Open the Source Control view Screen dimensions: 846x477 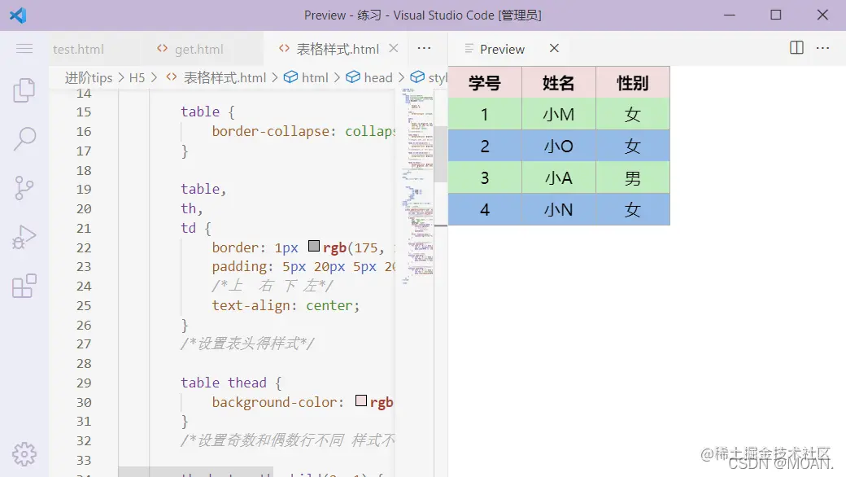pyautogui.click(x=24, y=188)
